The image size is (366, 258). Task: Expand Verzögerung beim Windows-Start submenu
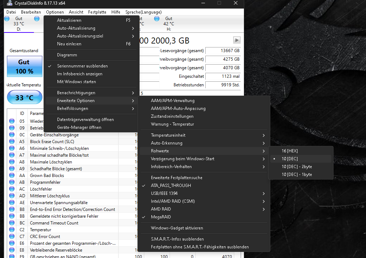[x=205, y=159]
